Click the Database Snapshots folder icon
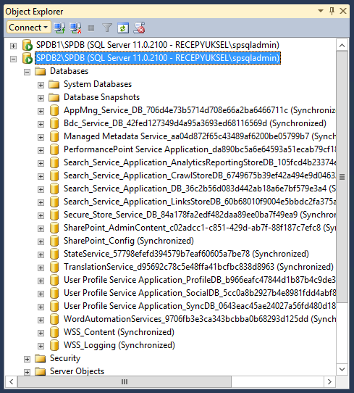 coord(54,97)
